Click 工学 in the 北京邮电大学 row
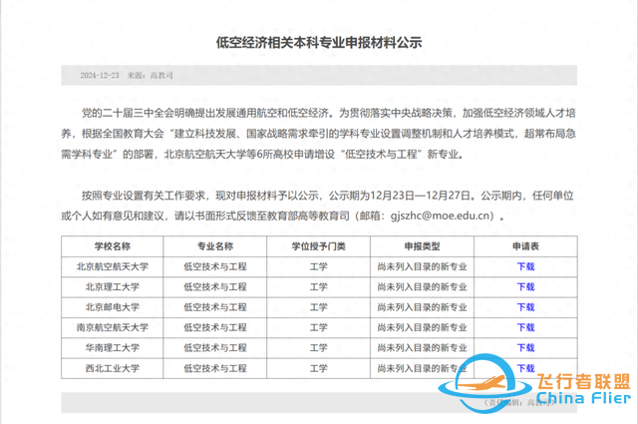This screenshot has height=424, width=638. pos(319,307)
